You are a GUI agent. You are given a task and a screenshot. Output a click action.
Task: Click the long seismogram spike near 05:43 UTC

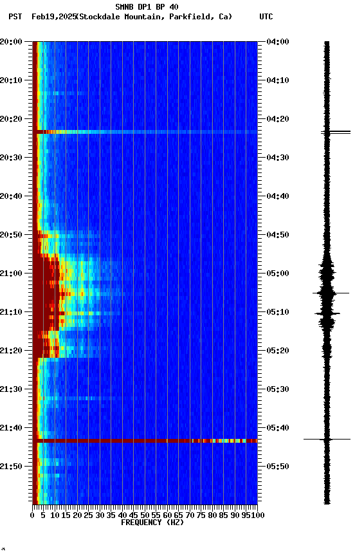pyautogui.click(x=327, y=440)
